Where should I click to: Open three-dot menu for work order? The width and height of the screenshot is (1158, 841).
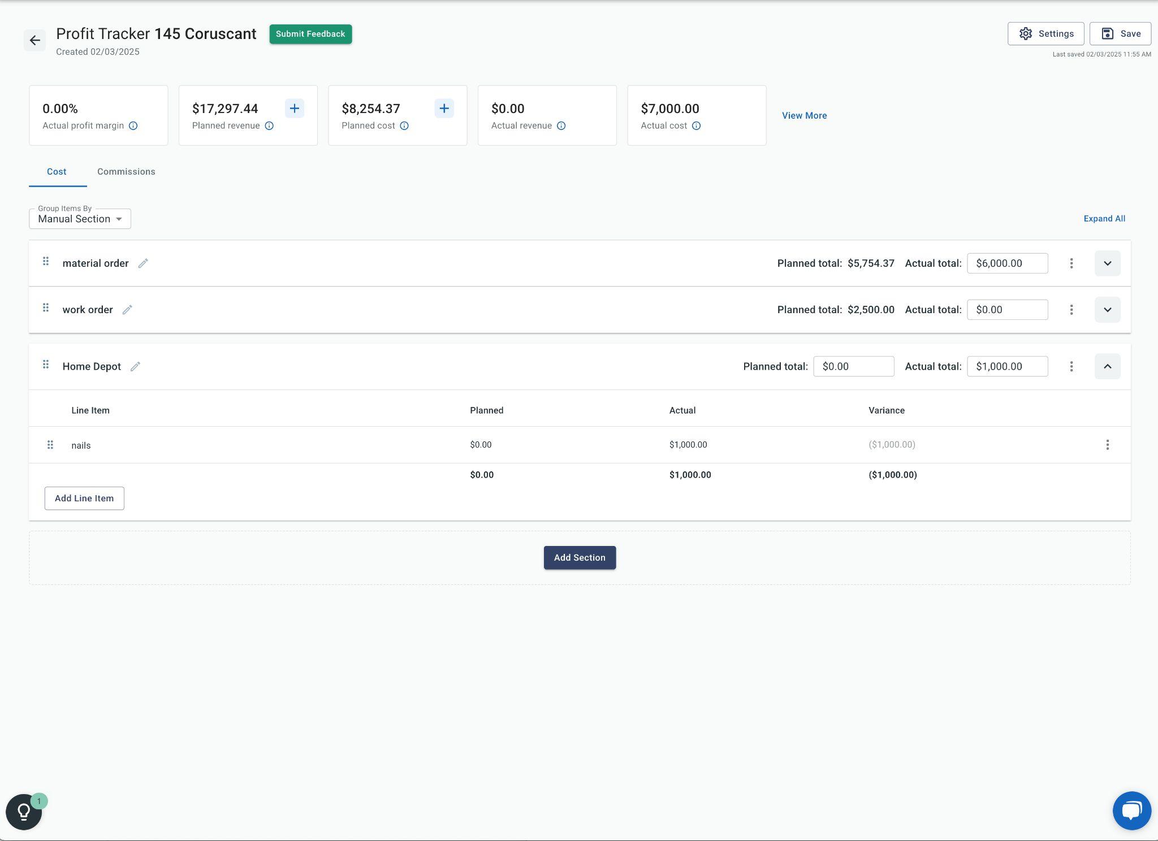click(x=1071, y=310)
